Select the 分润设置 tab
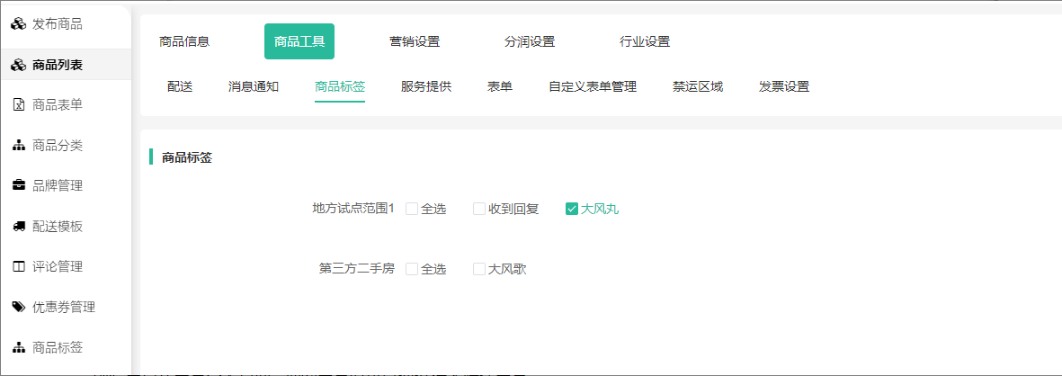The image size is (1062, 376). click(x=530, y=41)
